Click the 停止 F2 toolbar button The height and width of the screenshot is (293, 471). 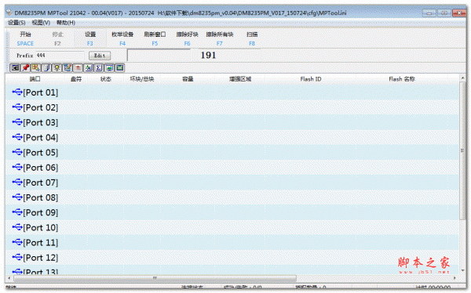coord(57,38)
